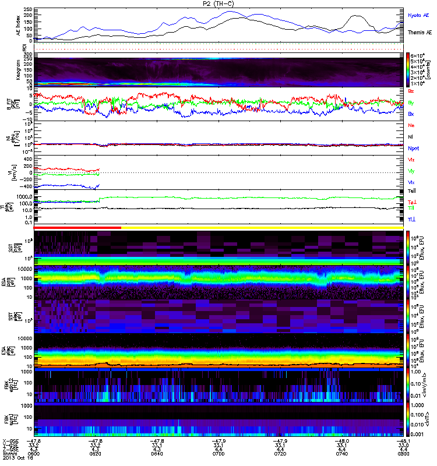
Task: Click the ESA electron Eflux color bar
Action: coord(408,351)
